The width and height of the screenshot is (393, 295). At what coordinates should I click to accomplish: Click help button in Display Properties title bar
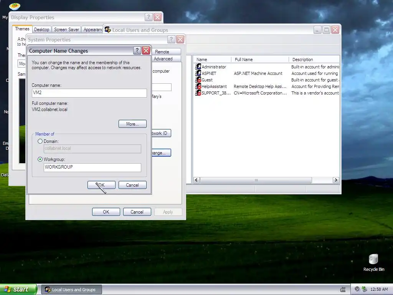pyautogui.click(x=149, y=17)
